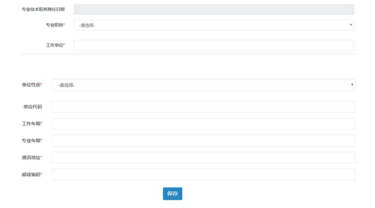Click the 工作年限 field label
375x208 pixels.
(31, 124)
